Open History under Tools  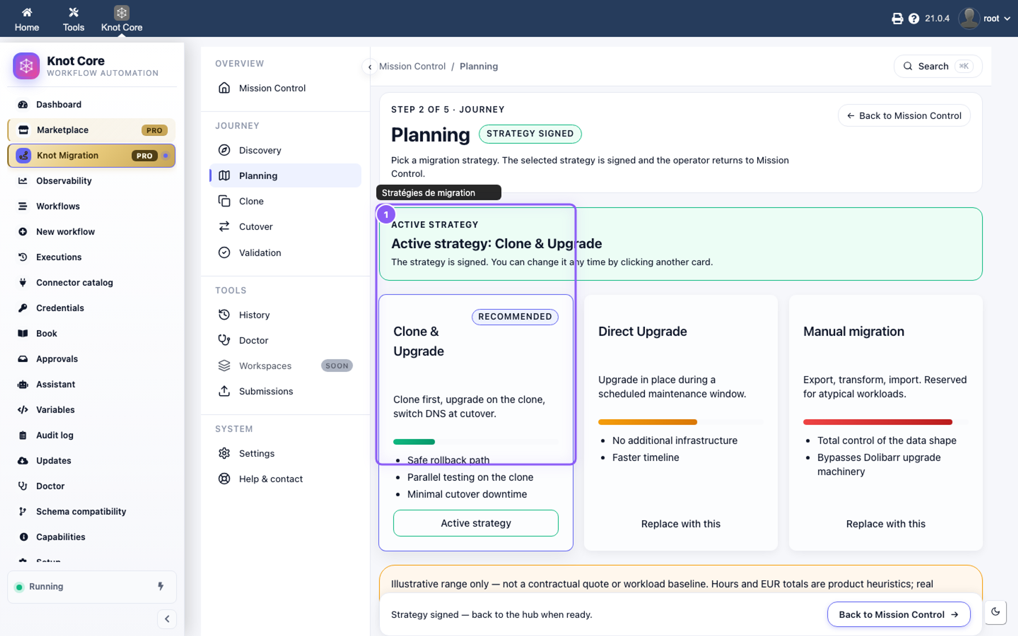(x=285, y=315)
